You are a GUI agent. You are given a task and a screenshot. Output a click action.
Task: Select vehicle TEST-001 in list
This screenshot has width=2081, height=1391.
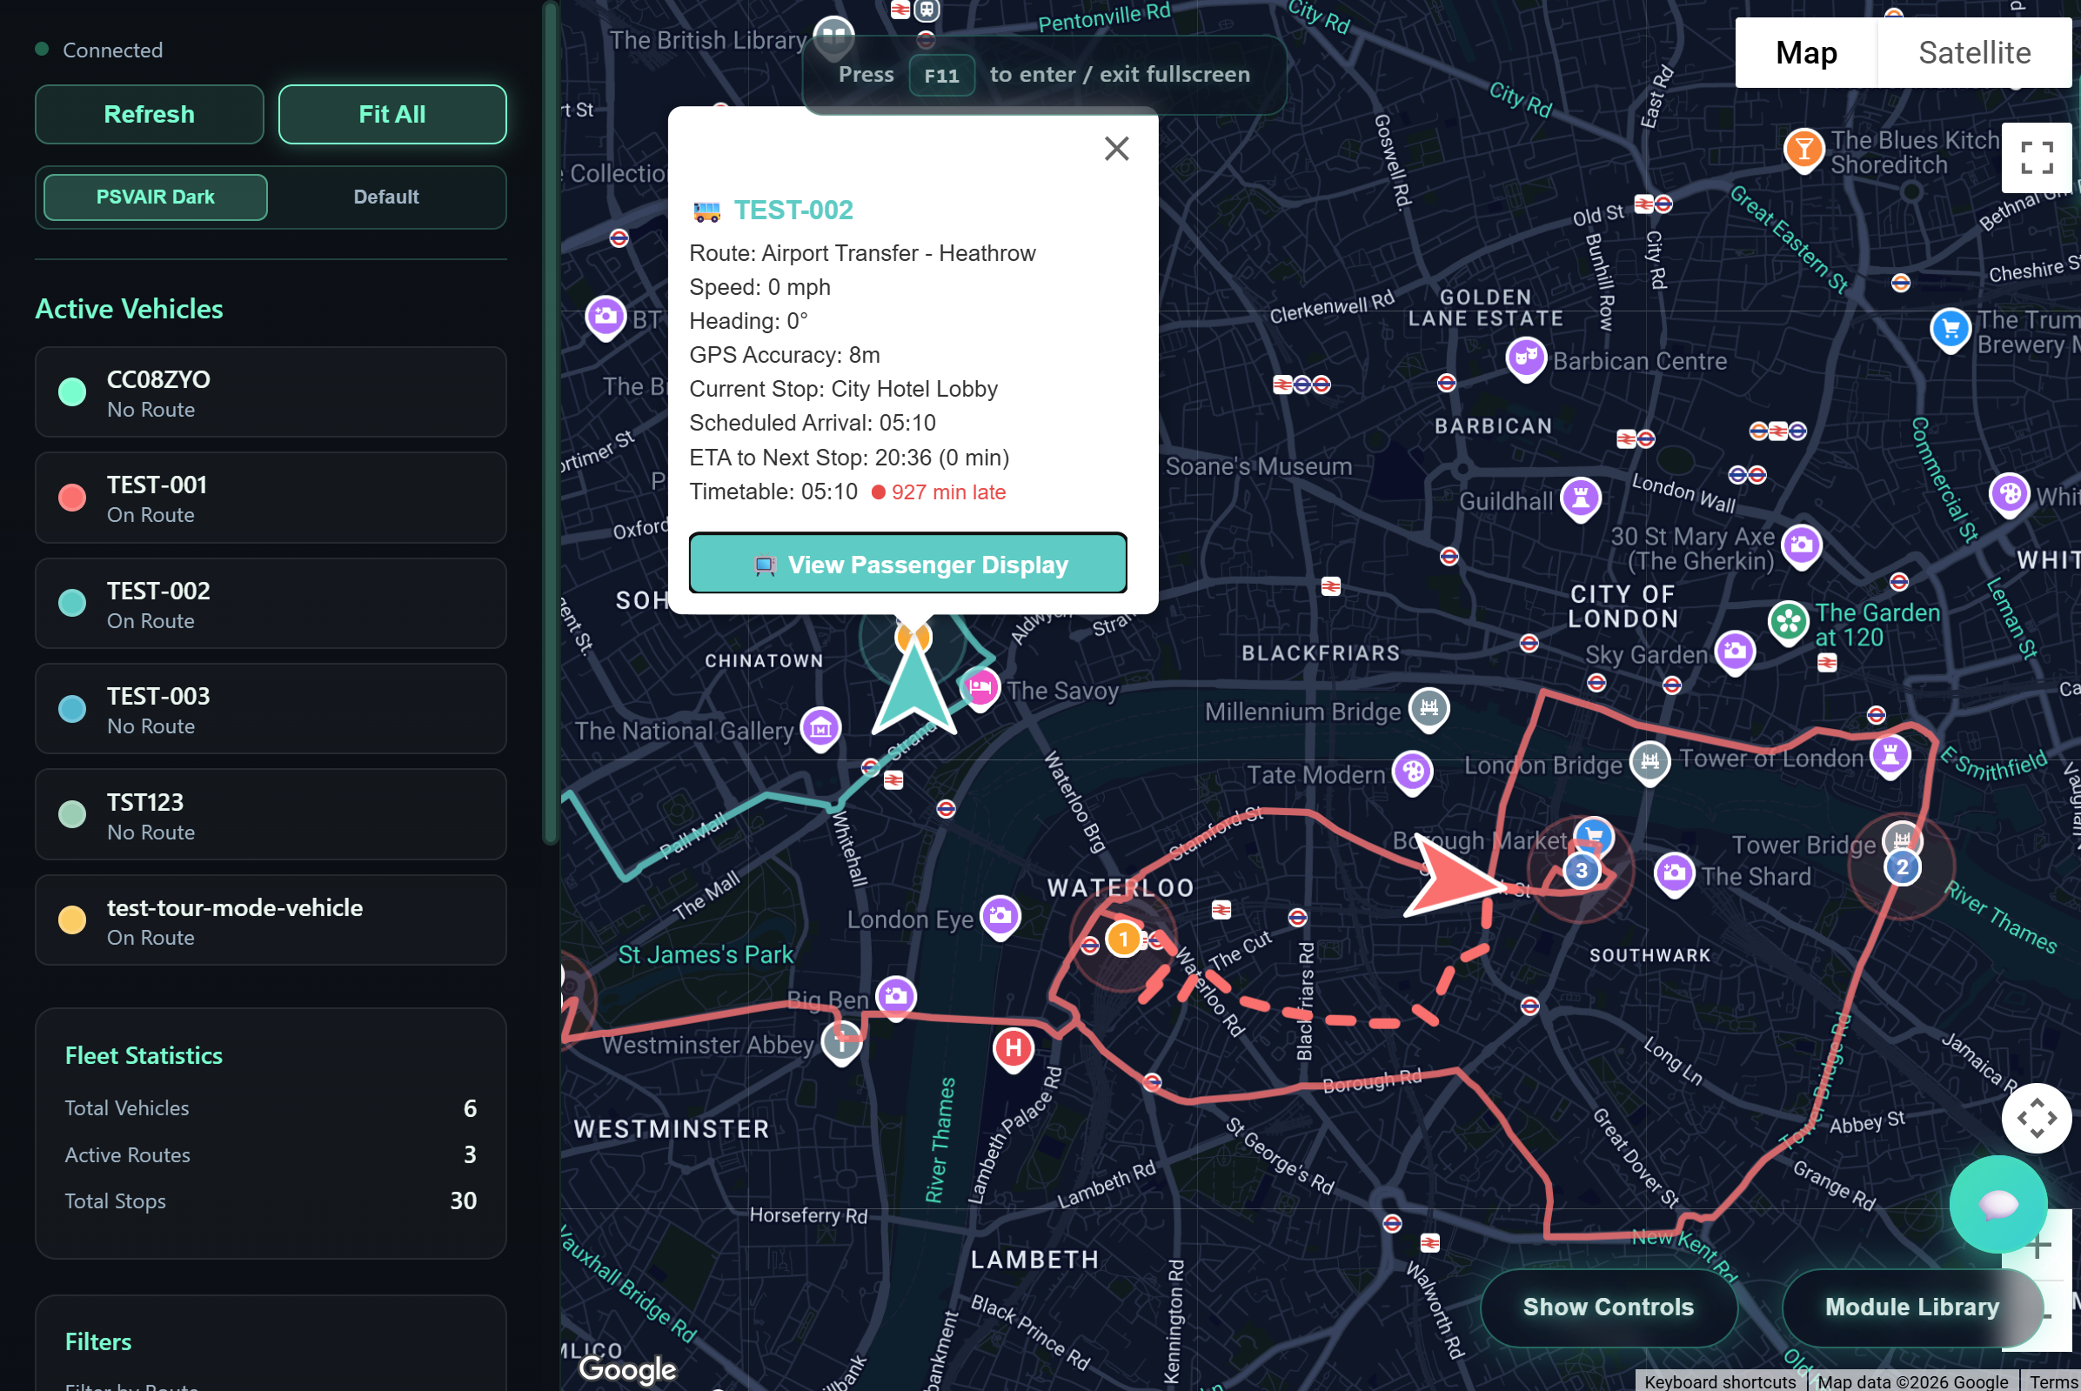point(271,498)
